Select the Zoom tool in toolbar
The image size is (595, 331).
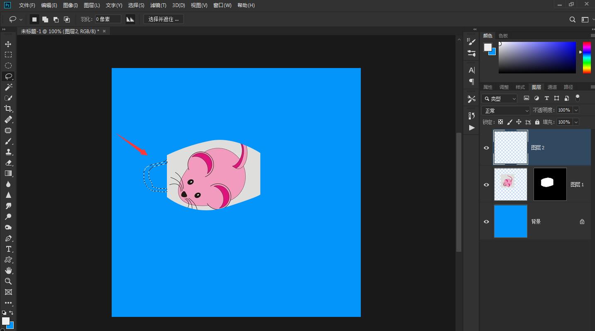pyautogui.click(x=8, y=281)
